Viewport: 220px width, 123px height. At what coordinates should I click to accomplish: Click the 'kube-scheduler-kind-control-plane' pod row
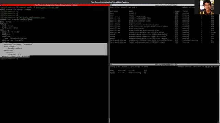tap(163, 30)
